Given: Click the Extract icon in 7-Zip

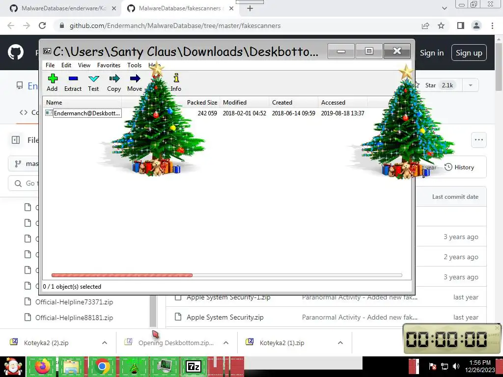Looking at the screenshot, I should (x=73, y=79).
